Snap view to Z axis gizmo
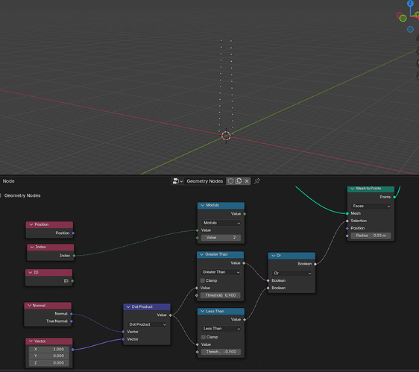Image resolution: width=419 pixels, height=372 pixels. click(410, 4)
